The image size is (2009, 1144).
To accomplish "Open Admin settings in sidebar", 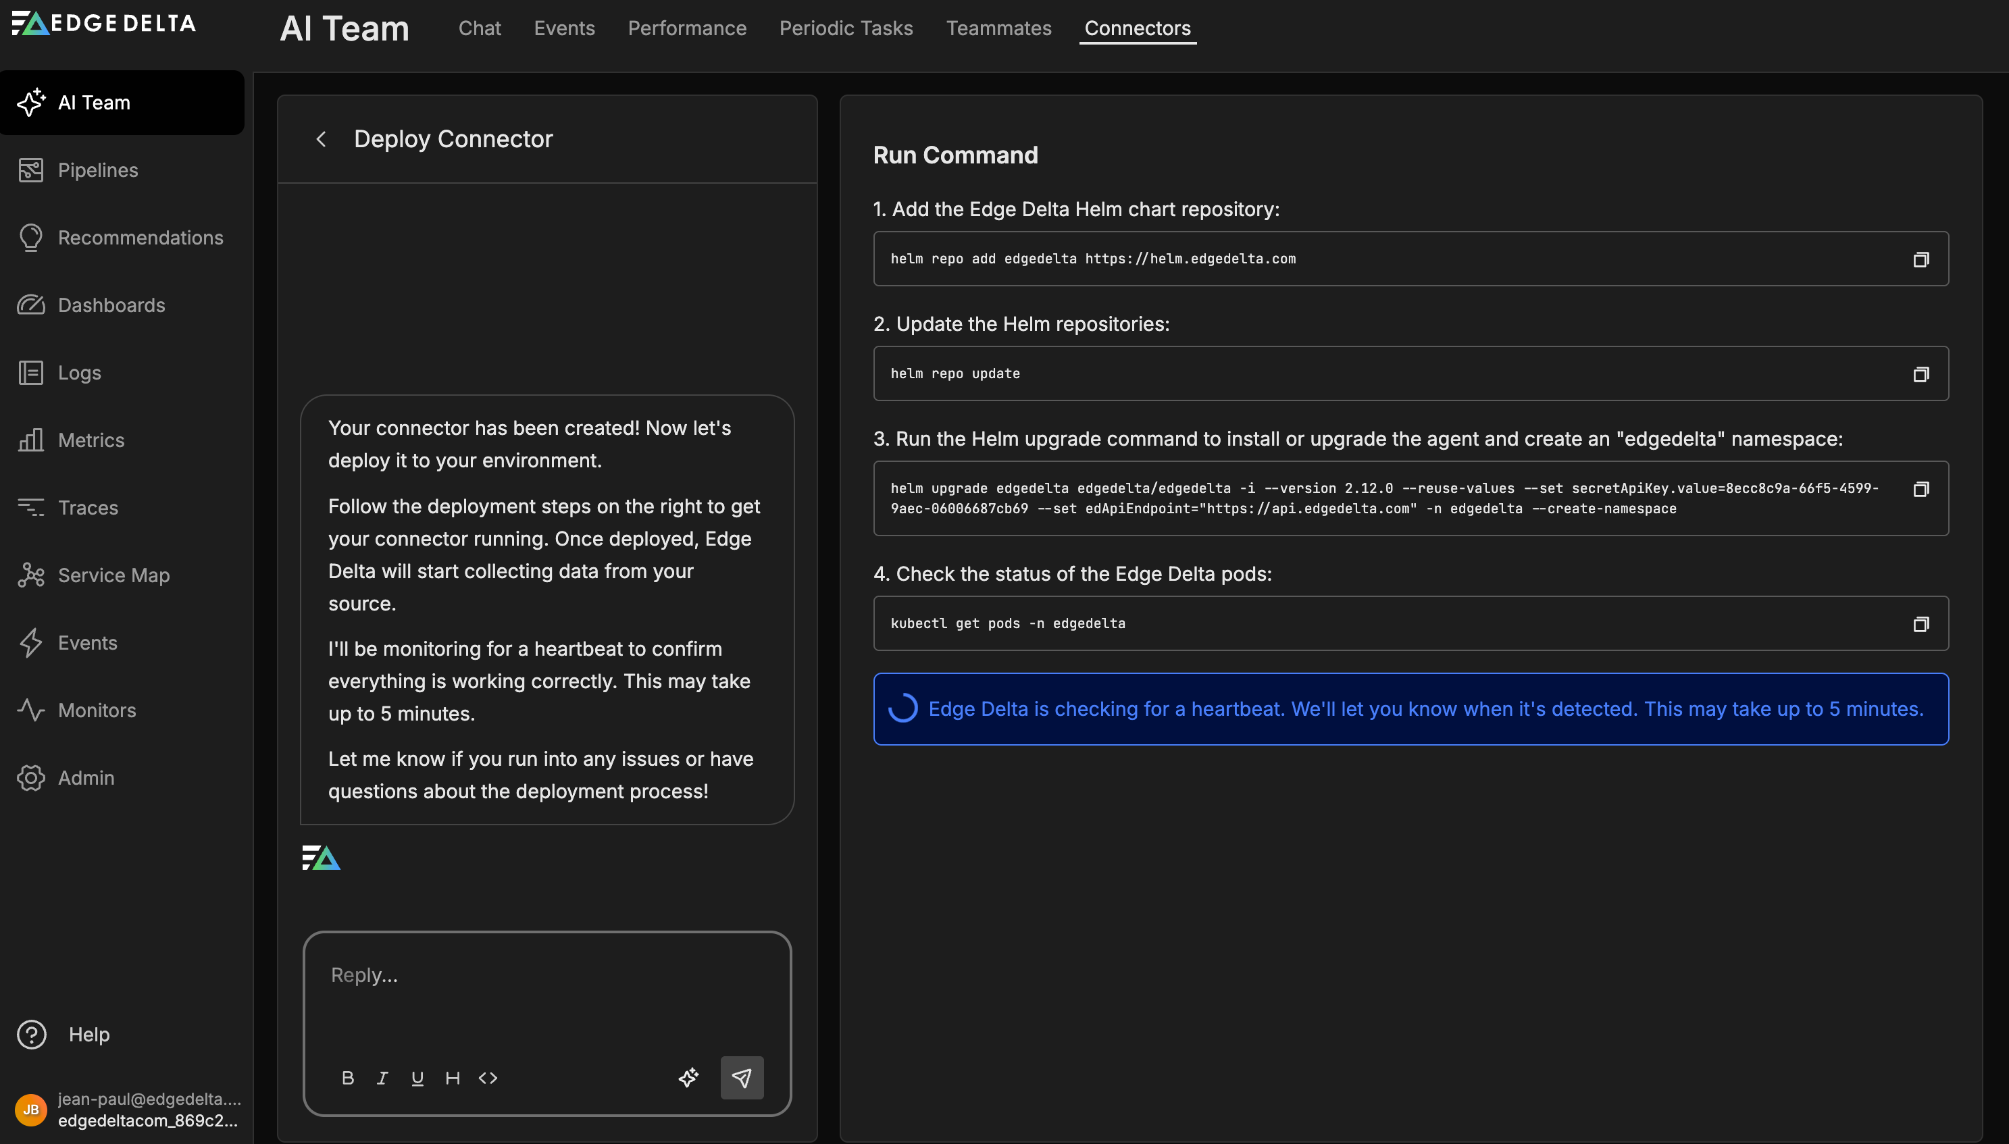I will (86, 777).
